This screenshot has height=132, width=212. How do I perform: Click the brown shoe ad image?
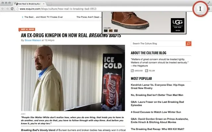pos(130,20)
